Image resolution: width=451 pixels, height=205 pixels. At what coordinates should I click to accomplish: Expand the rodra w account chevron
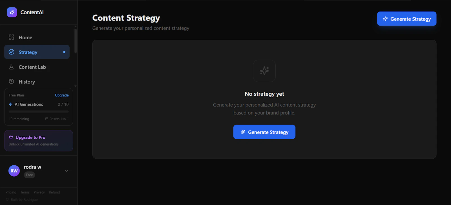[x=67, y=171]
